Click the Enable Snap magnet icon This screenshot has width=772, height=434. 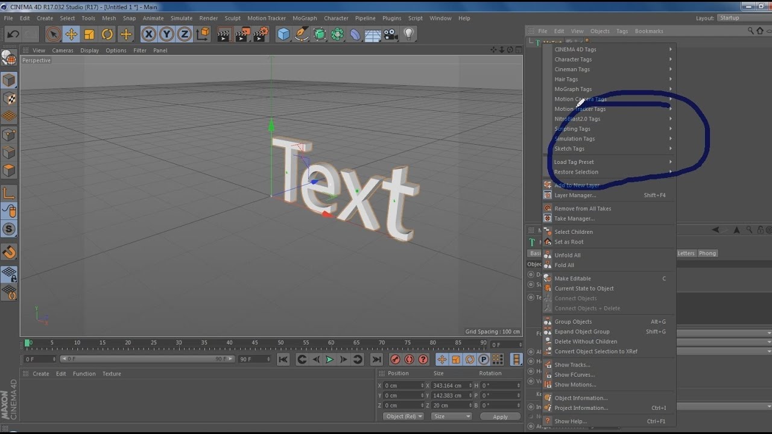click(x=9, y=252)
